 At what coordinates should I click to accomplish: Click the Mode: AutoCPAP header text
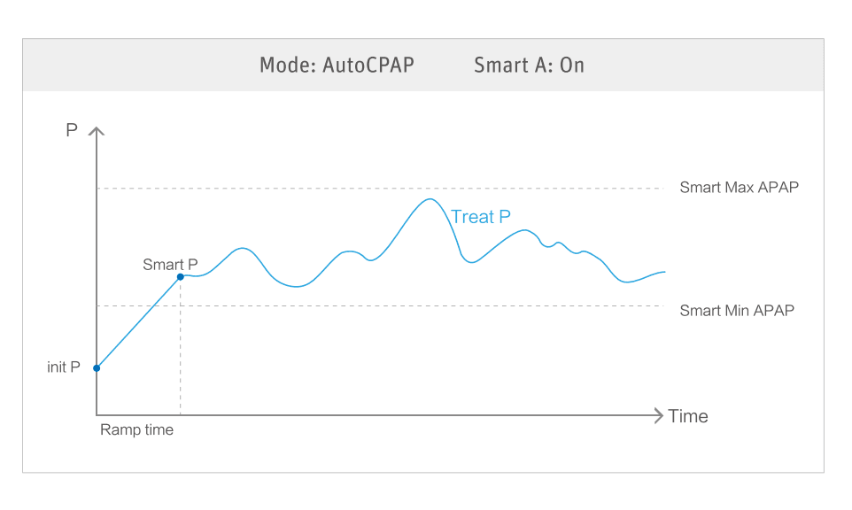[x=337, y=65]
